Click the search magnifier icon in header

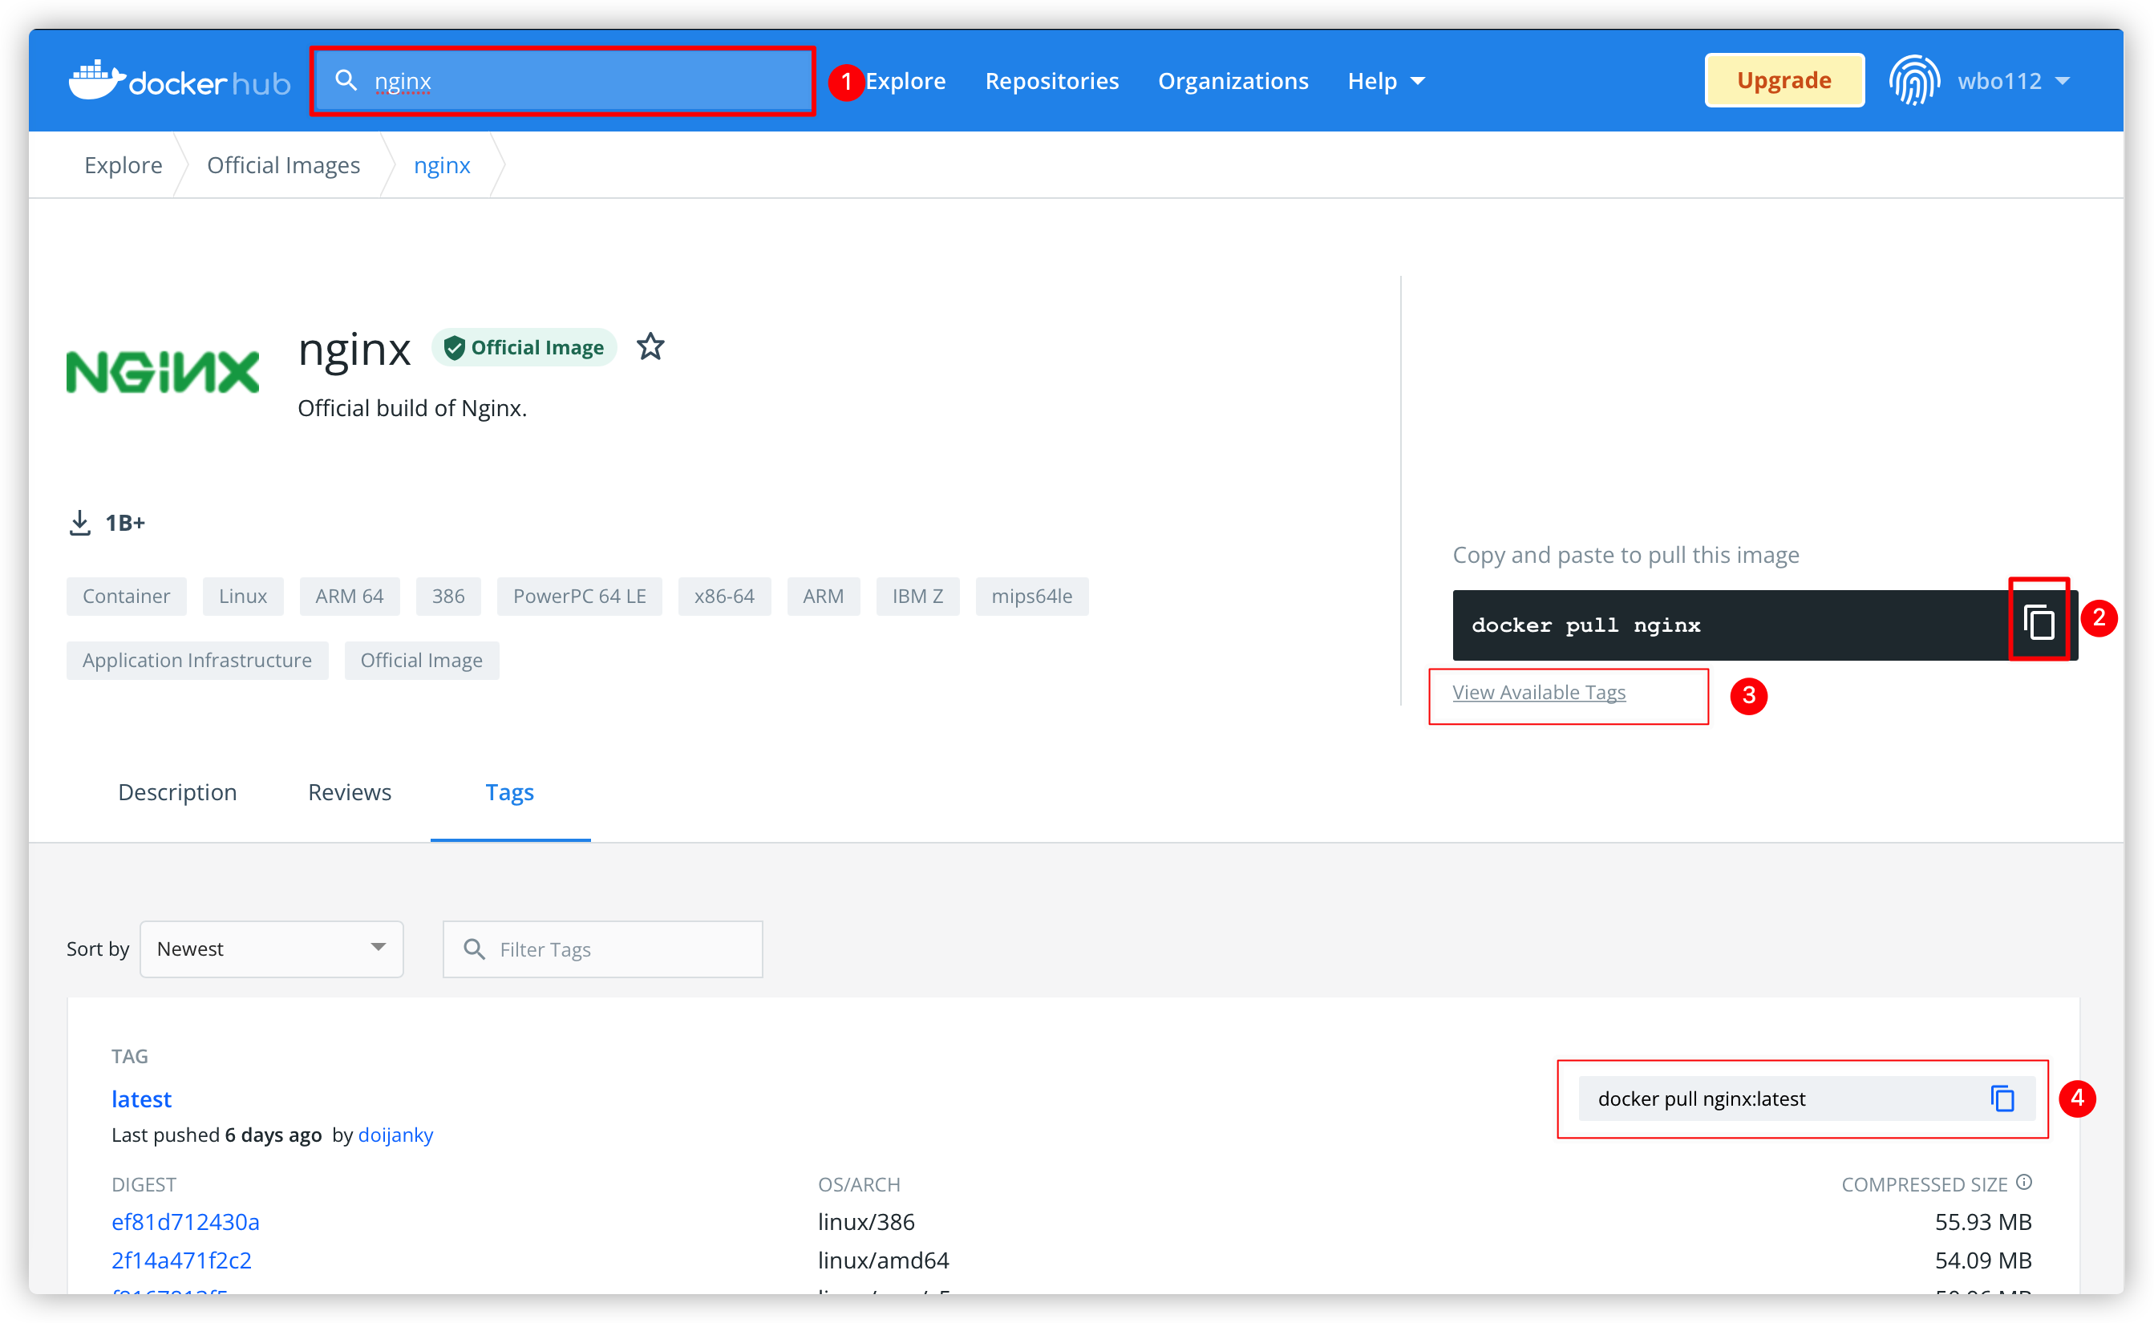point(346,80)
